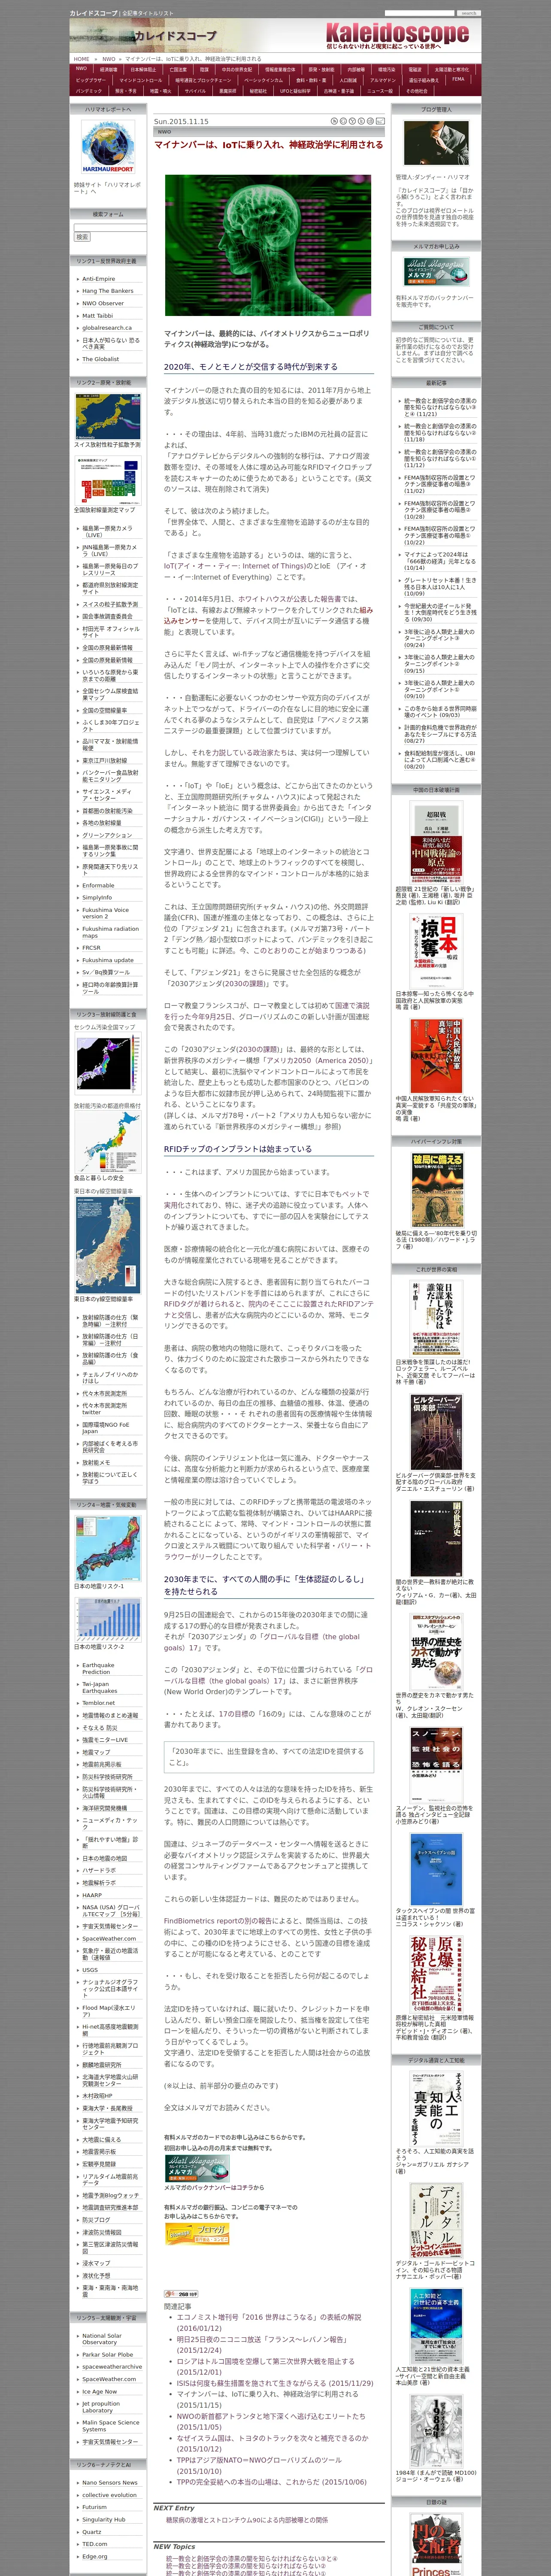
Task: Open the 人口削減 navigation tab
Action: pos(348,80)
